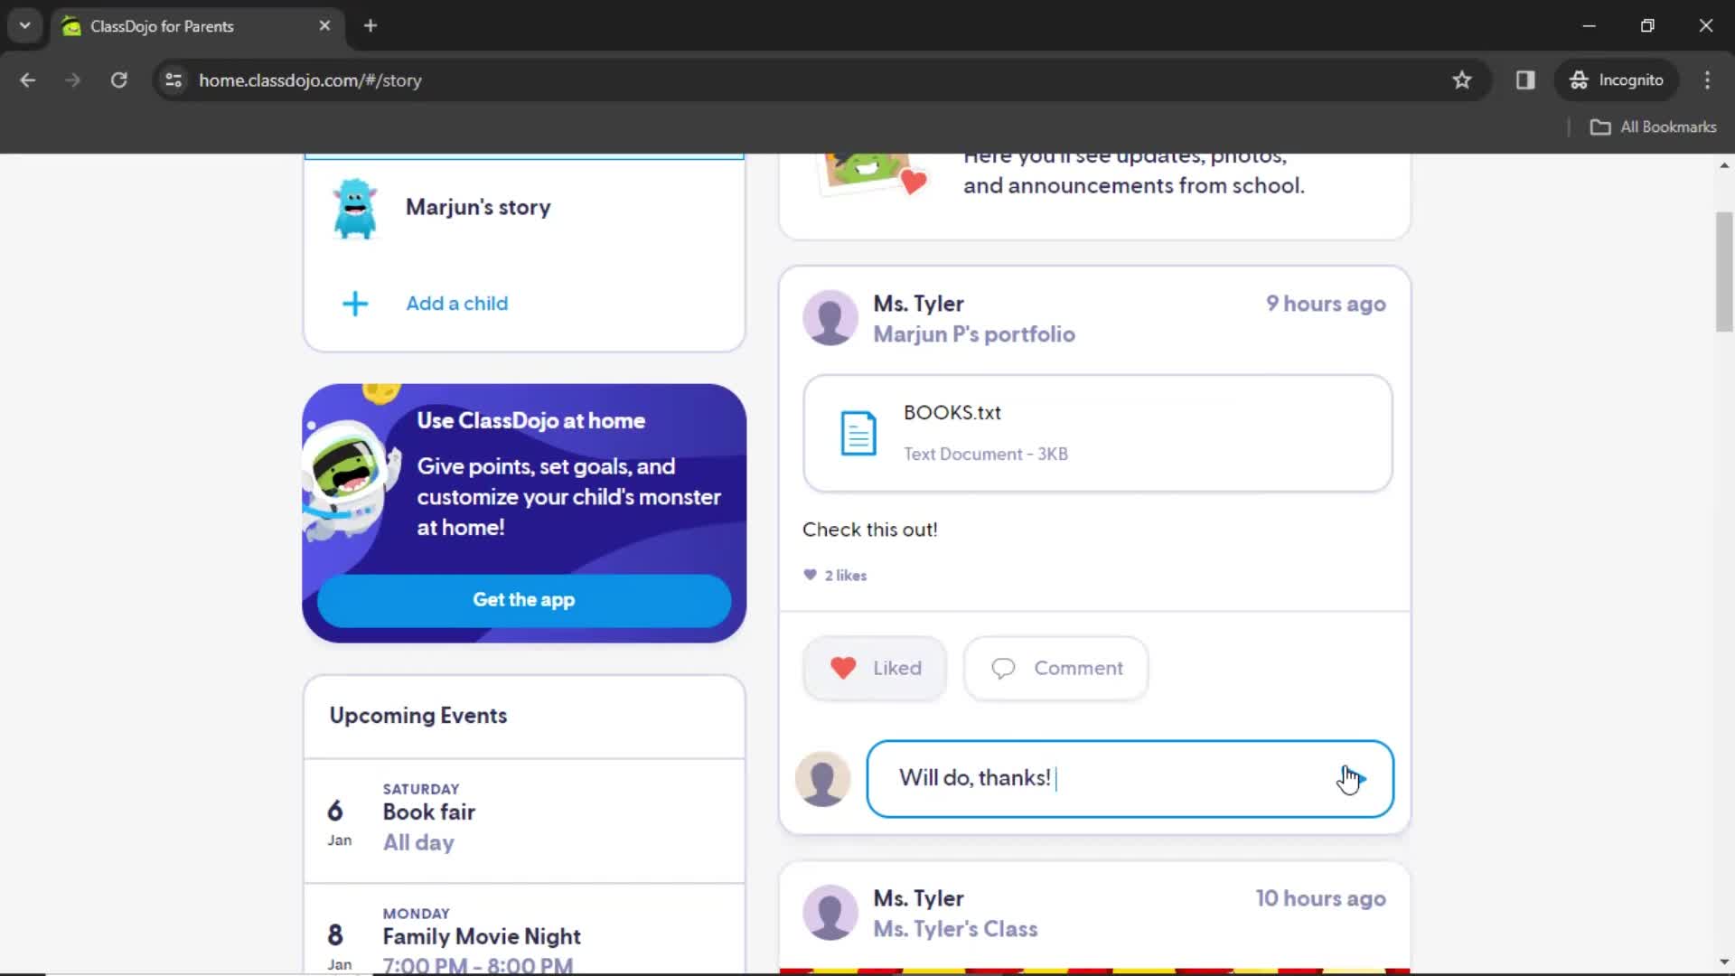Click Add a child link in sidebar
This screenshot has height=976, width=1735.
(456, 303)
